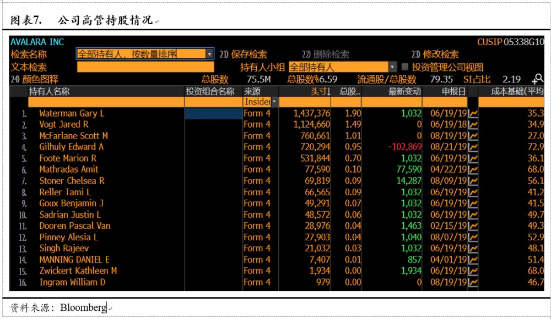This screenshot has height=319, width=551.
Task: Select holder Dooren Pascal Van
Action: [75, 226]
